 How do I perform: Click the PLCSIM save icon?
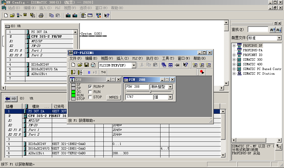point(87,65)
